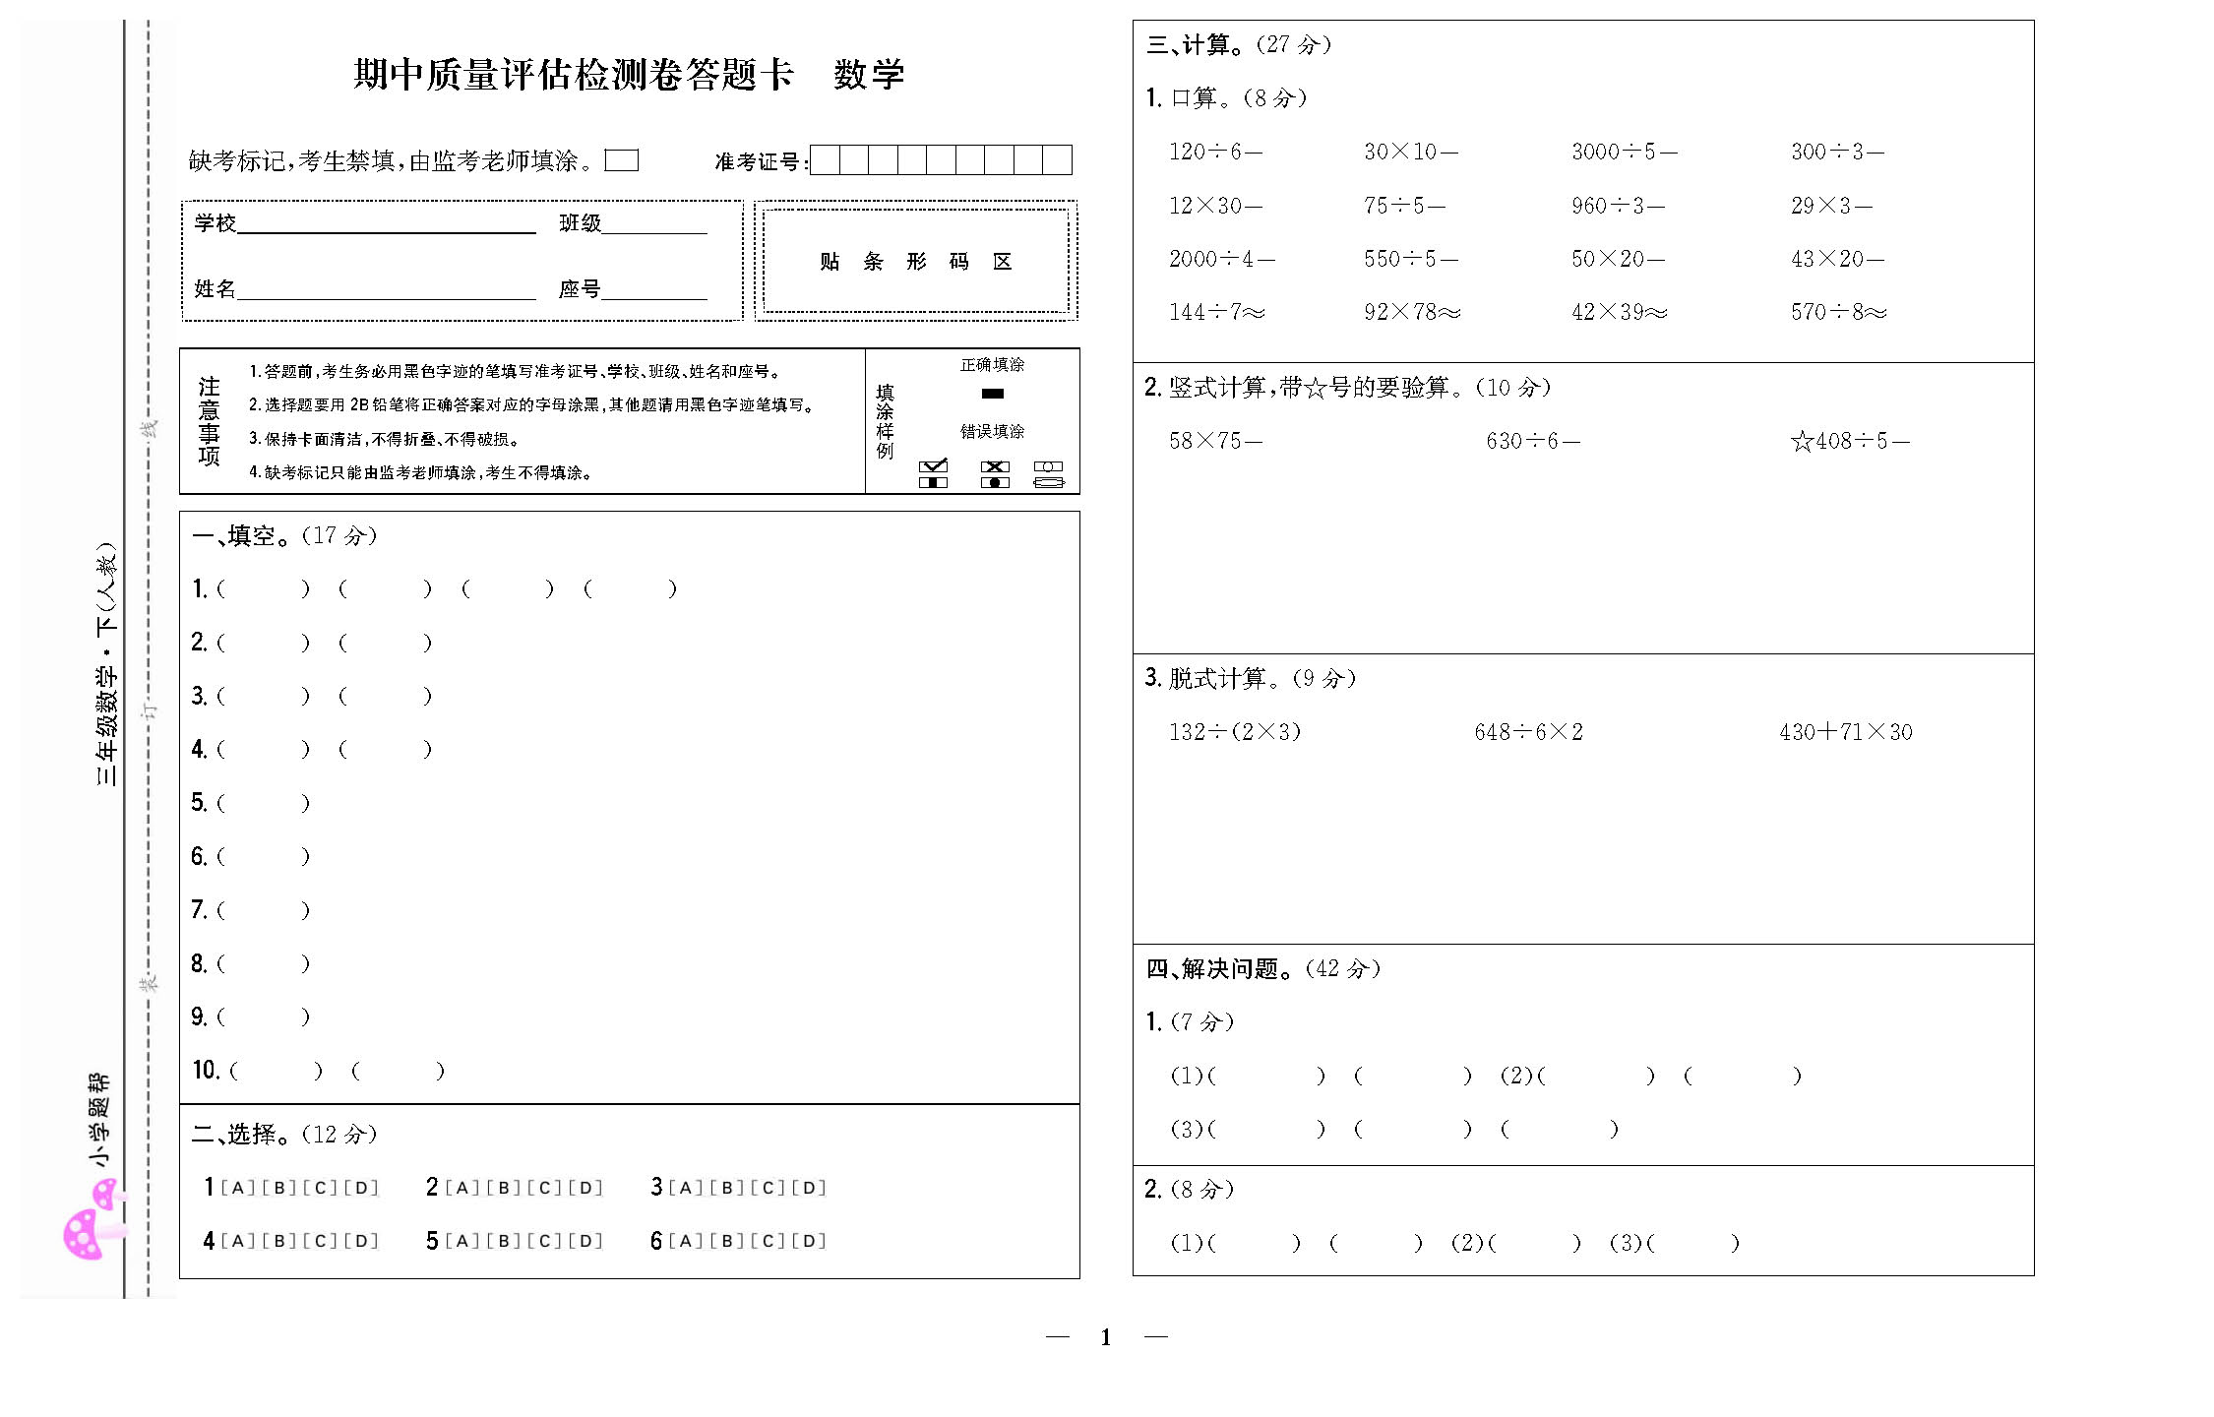
Task: Click the estimate problem 570÷8≈
Action: (x=1839, y=312)
